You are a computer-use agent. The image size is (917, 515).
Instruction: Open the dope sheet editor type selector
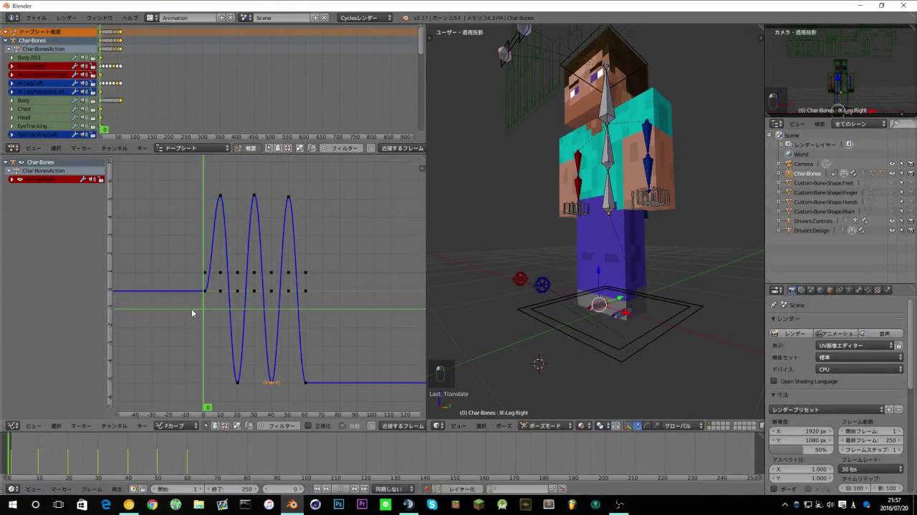click(13, 148)
